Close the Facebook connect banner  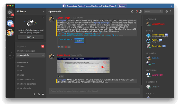172,6
